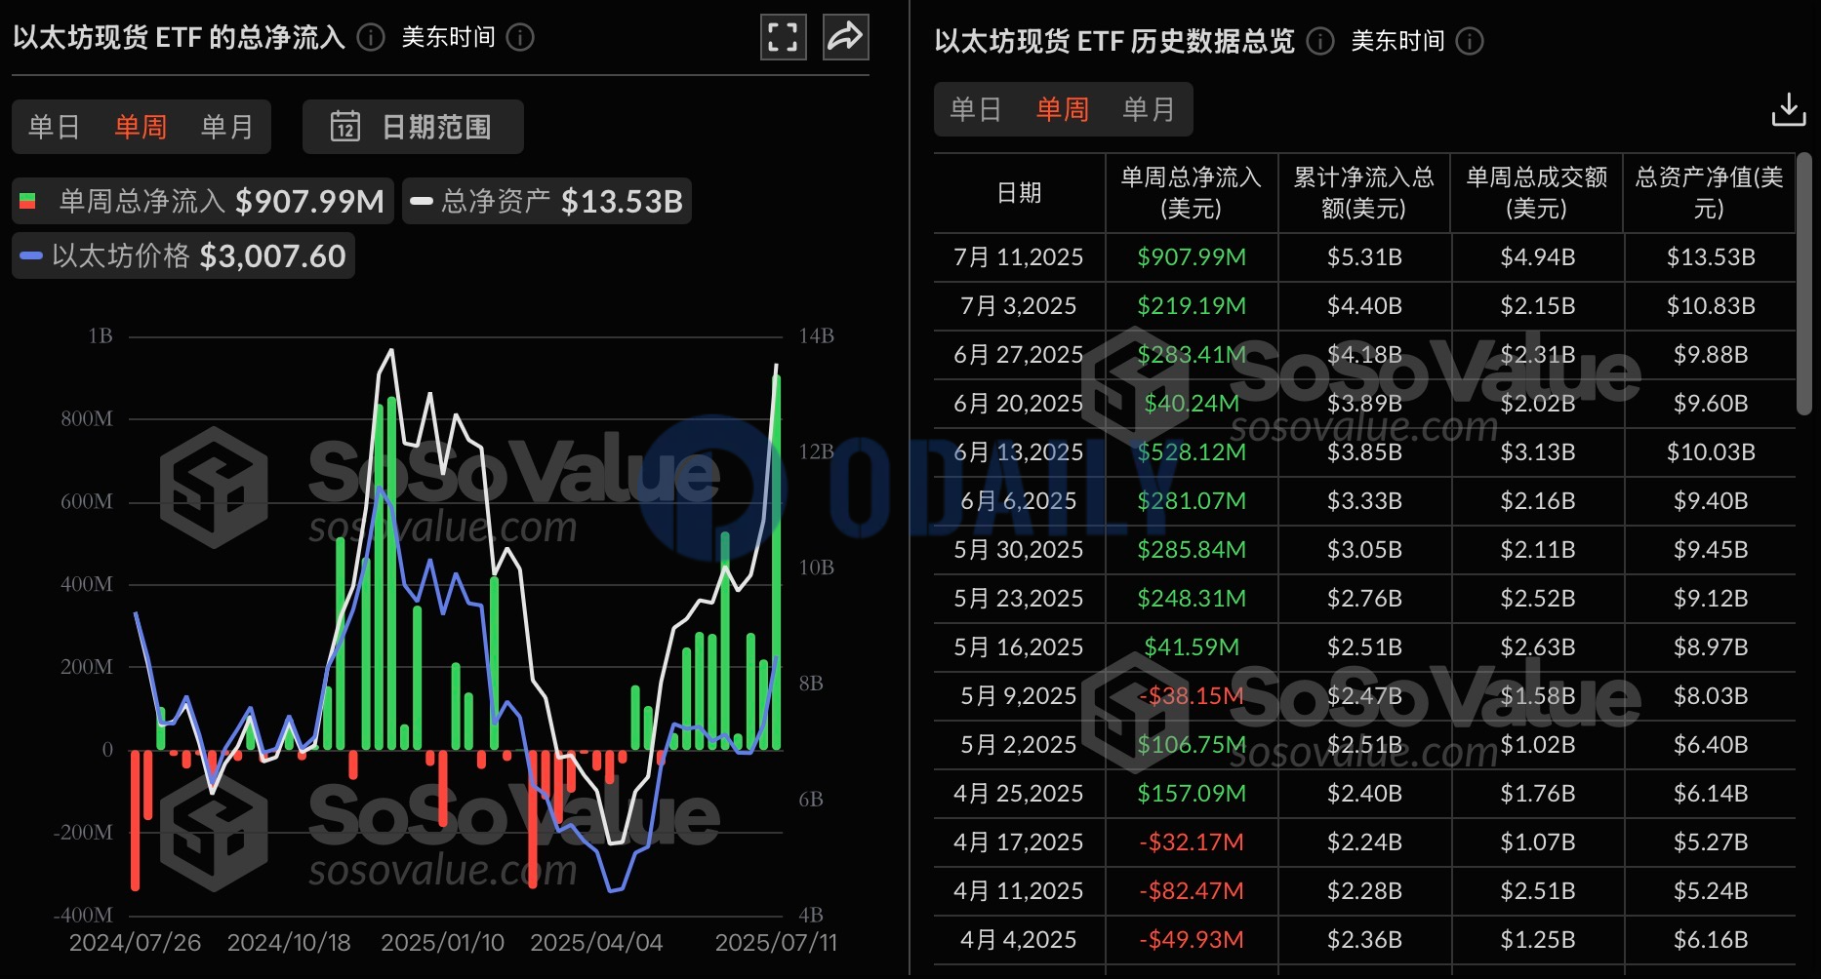Click the 6月 13,2025 date cell
Screen dimensions: 1821x979
pyautogui.click(x=1019, y=452)
